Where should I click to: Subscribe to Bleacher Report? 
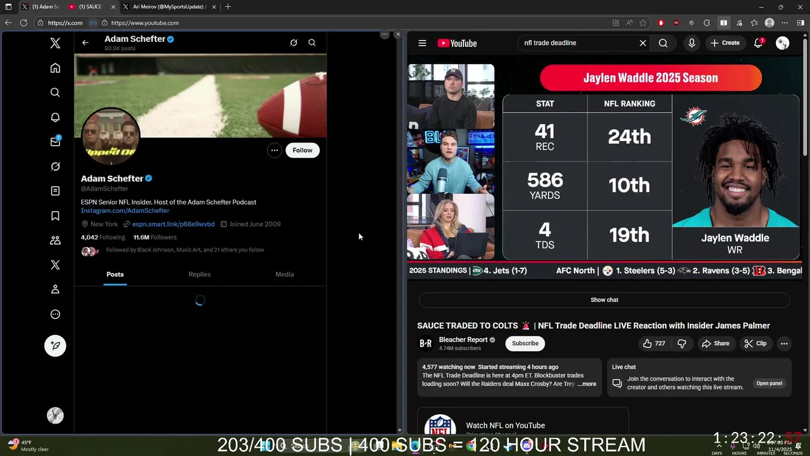coord(525,343)
